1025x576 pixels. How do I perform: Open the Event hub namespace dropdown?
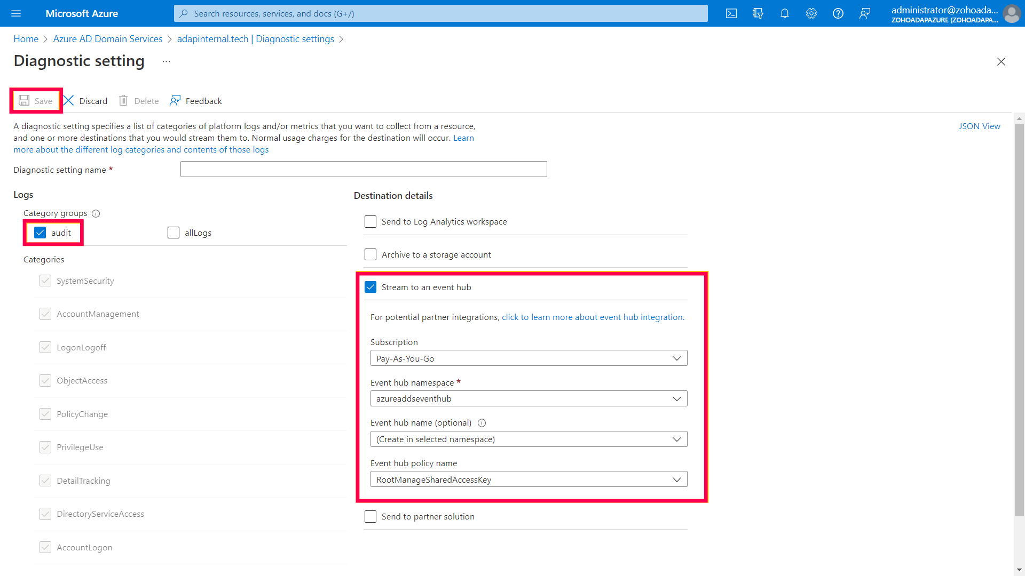click(x=529, y=398)
